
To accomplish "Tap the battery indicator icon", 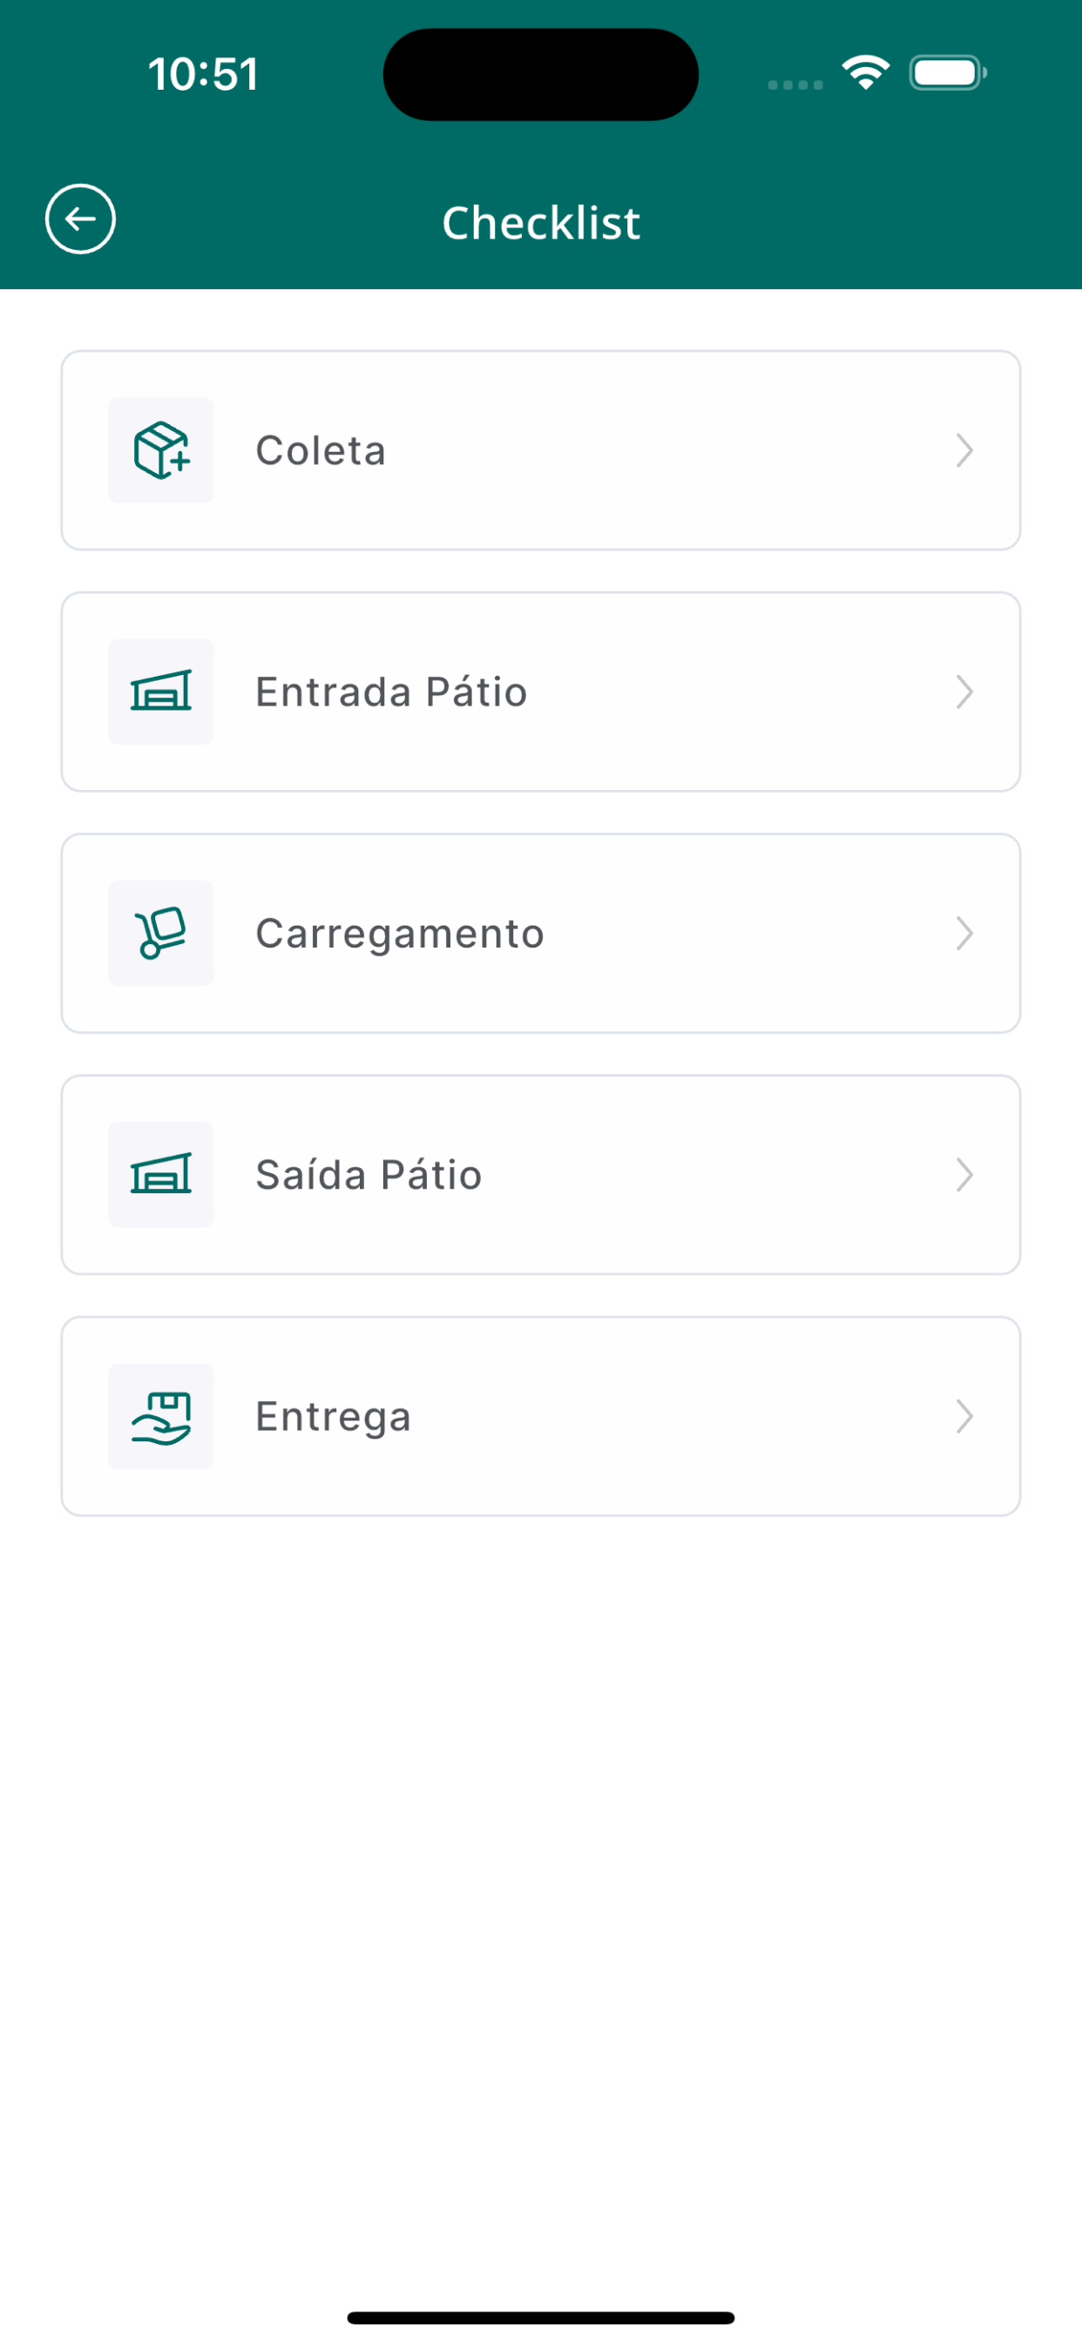I will 948,72.
